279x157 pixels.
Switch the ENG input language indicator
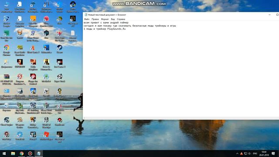pos(255,154)
